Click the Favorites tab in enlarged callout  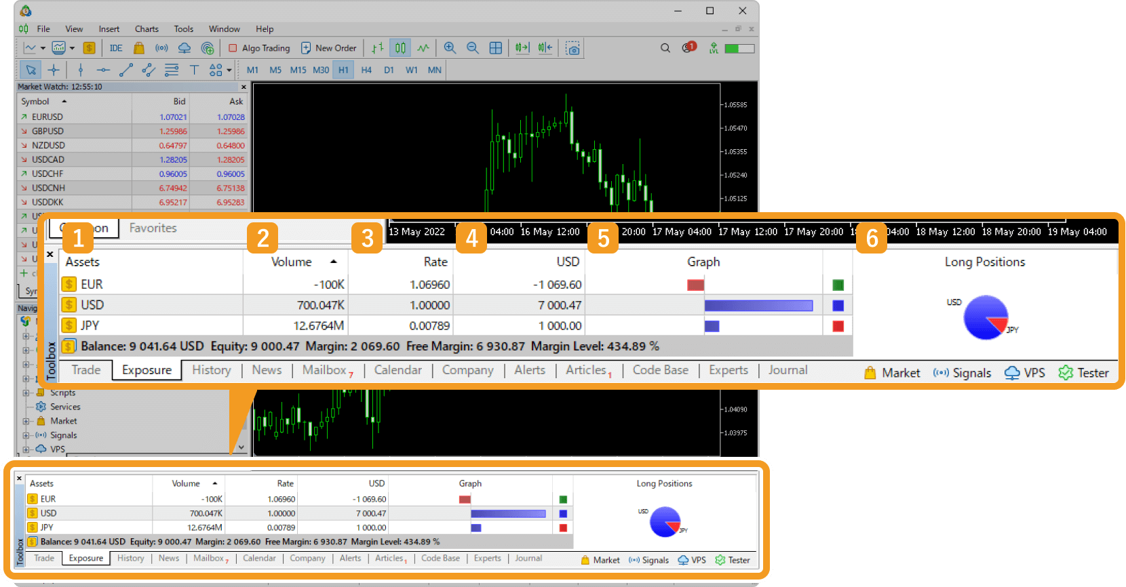point(153,228)
